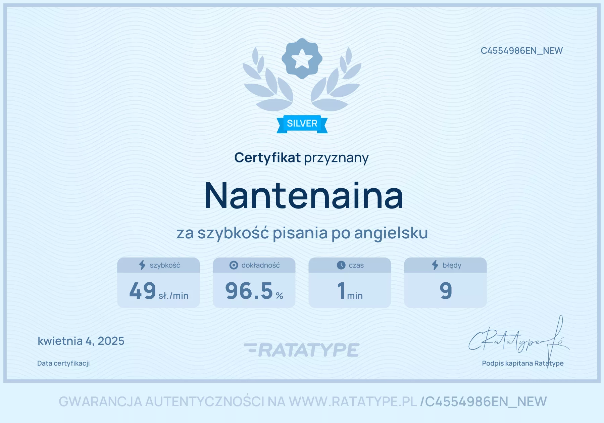Click the szybkość label
The height and width of the screenshot is (423, 604).
165,265
